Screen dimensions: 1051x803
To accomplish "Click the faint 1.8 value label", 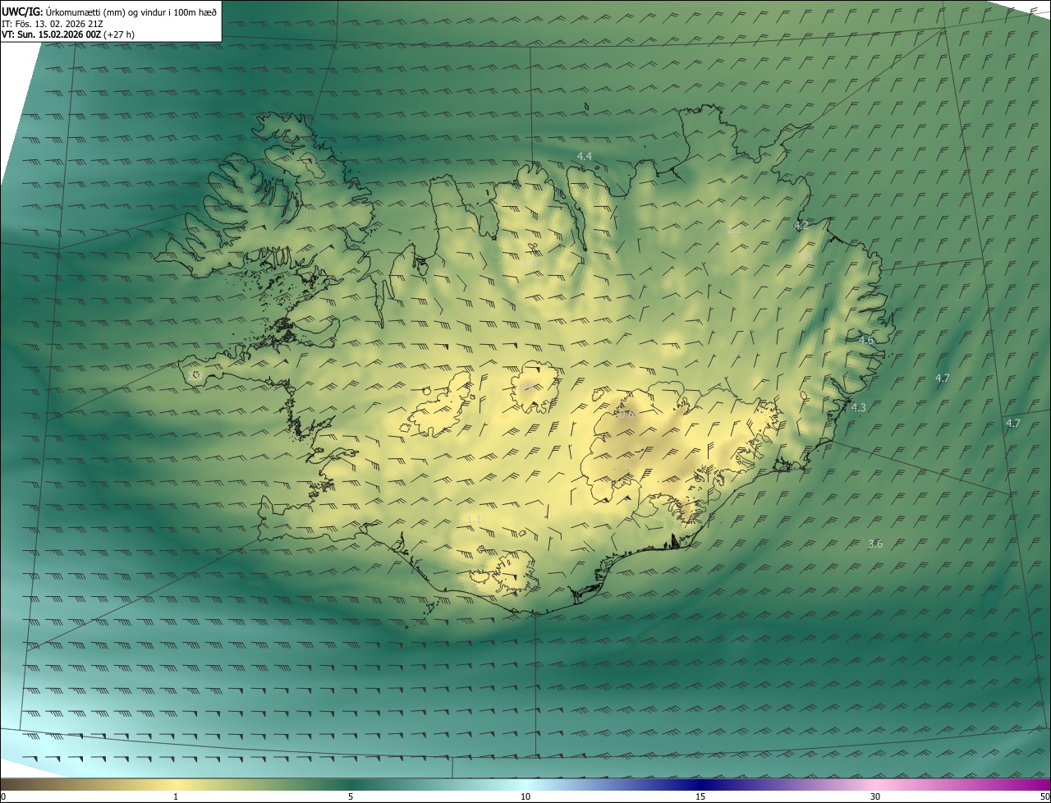I will coord(805,257).
